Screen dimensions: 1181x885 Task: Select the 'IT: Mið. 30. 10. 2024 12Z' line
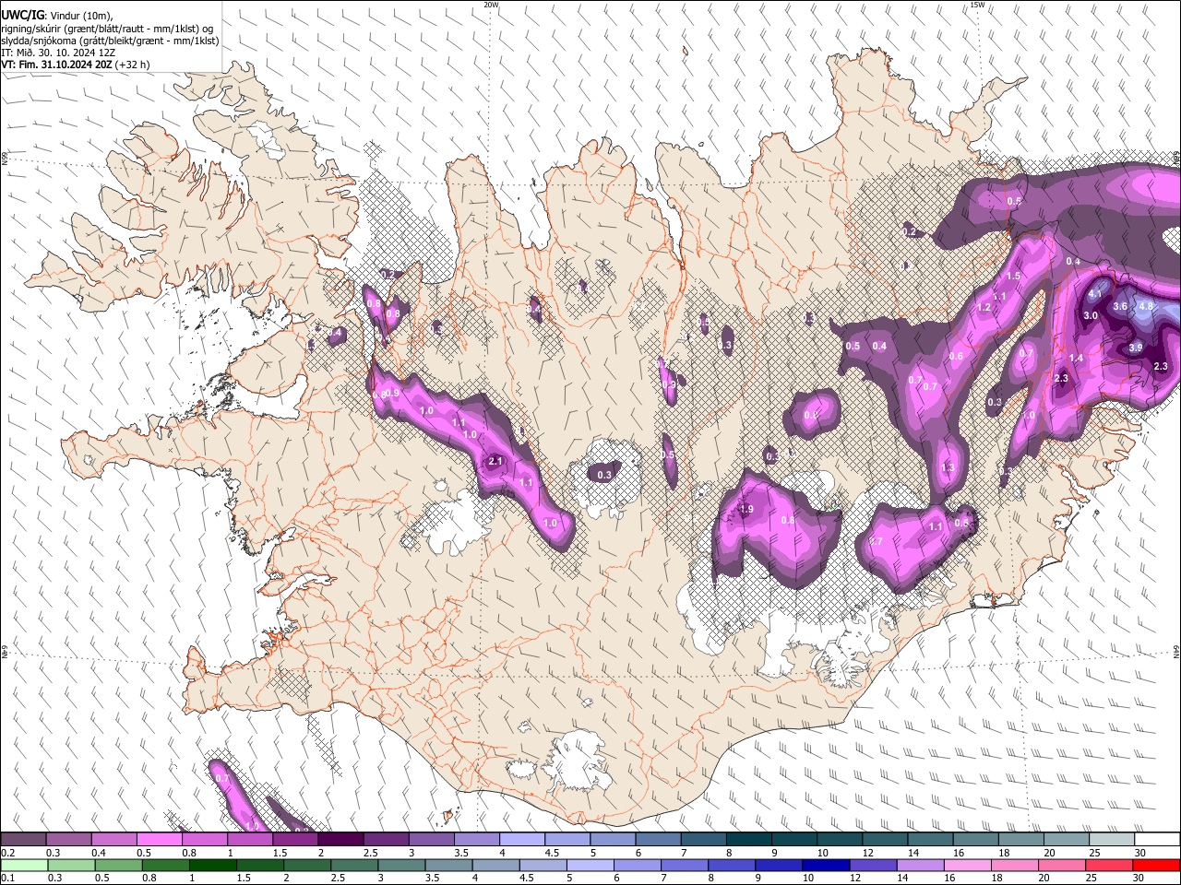click(x=58, y=53)
